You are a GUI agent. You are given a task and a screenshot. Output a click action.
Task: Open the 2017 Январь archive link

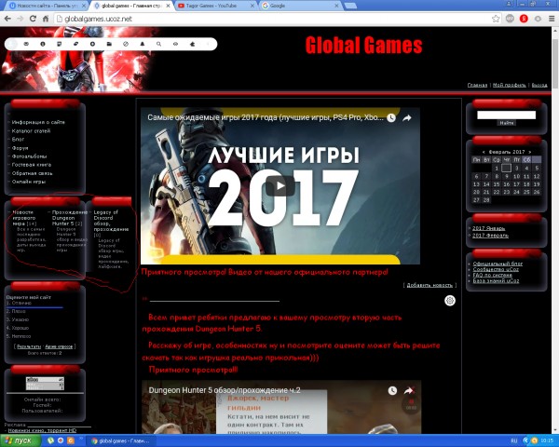(488, 228)
